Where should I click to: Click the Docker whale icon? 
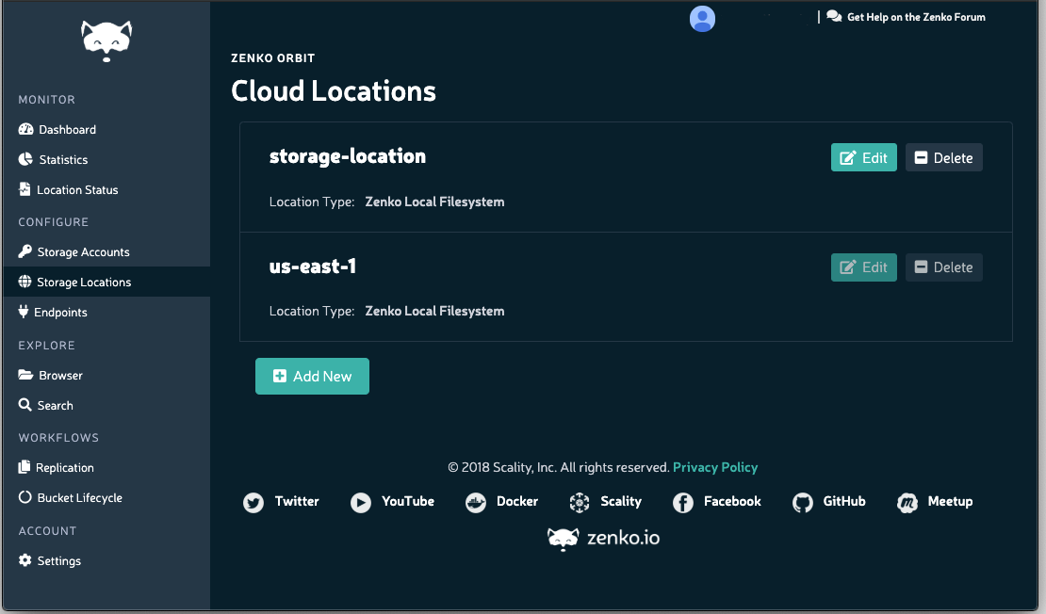[x=476, y=502]
